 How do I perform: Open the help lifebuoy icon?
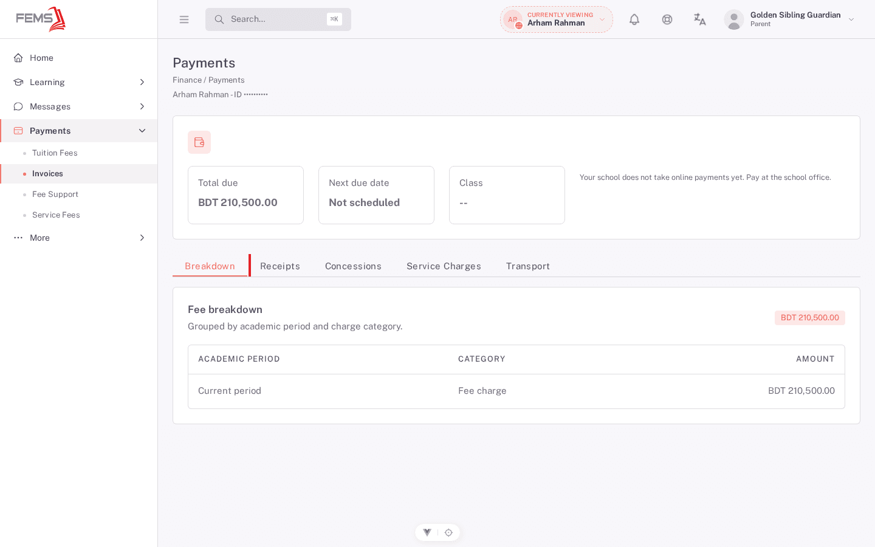tap(667, 19)
